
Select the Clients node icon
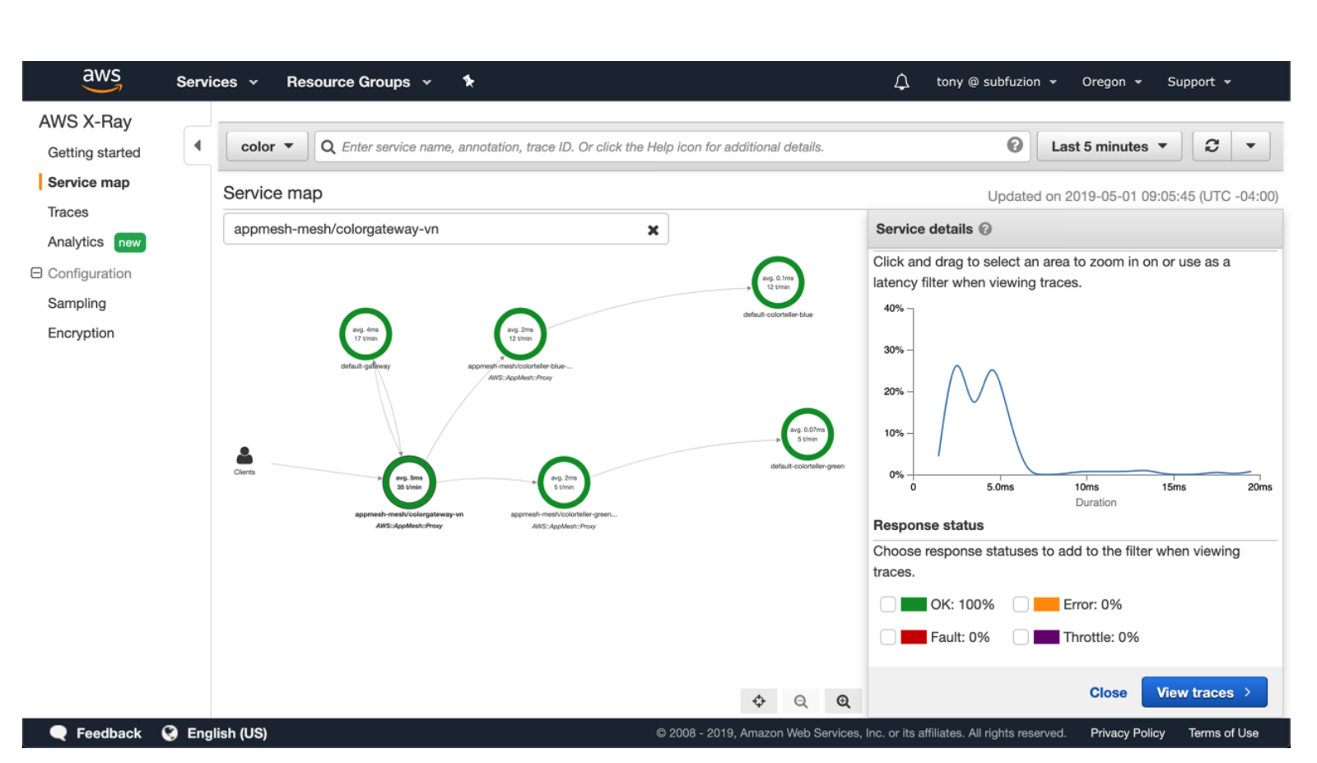[244, 455]
